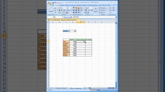Cut selection with the scissors icon

point(55,8)
